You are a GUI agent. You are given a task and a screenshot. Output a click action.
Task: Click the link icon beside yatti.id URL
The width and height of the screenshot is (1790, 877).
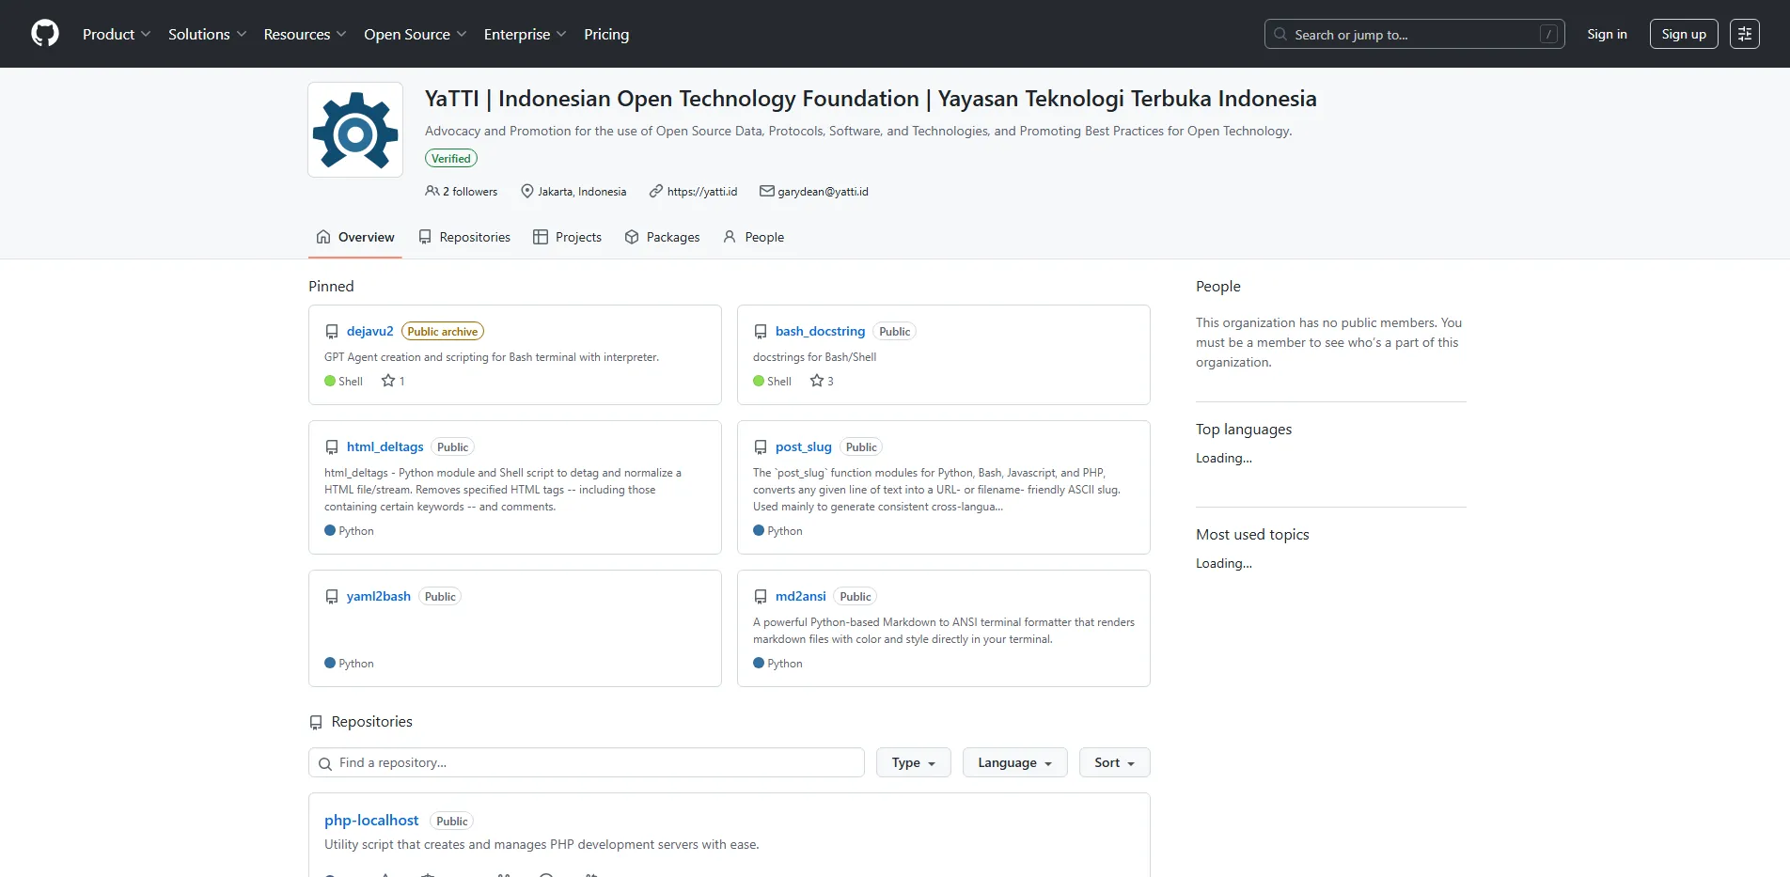655,191
